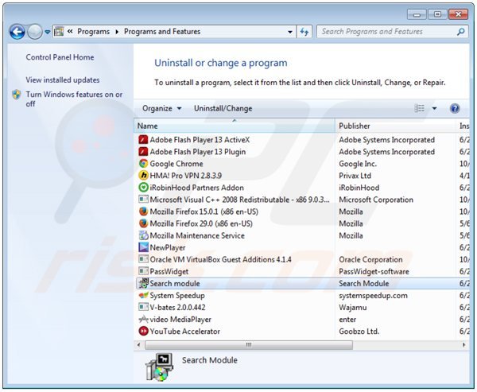
Task: Go back with the blue Back arrow
Action: pos(17,31)
